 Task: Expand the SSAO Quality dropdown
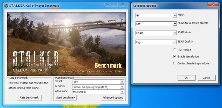coord(156,42)
